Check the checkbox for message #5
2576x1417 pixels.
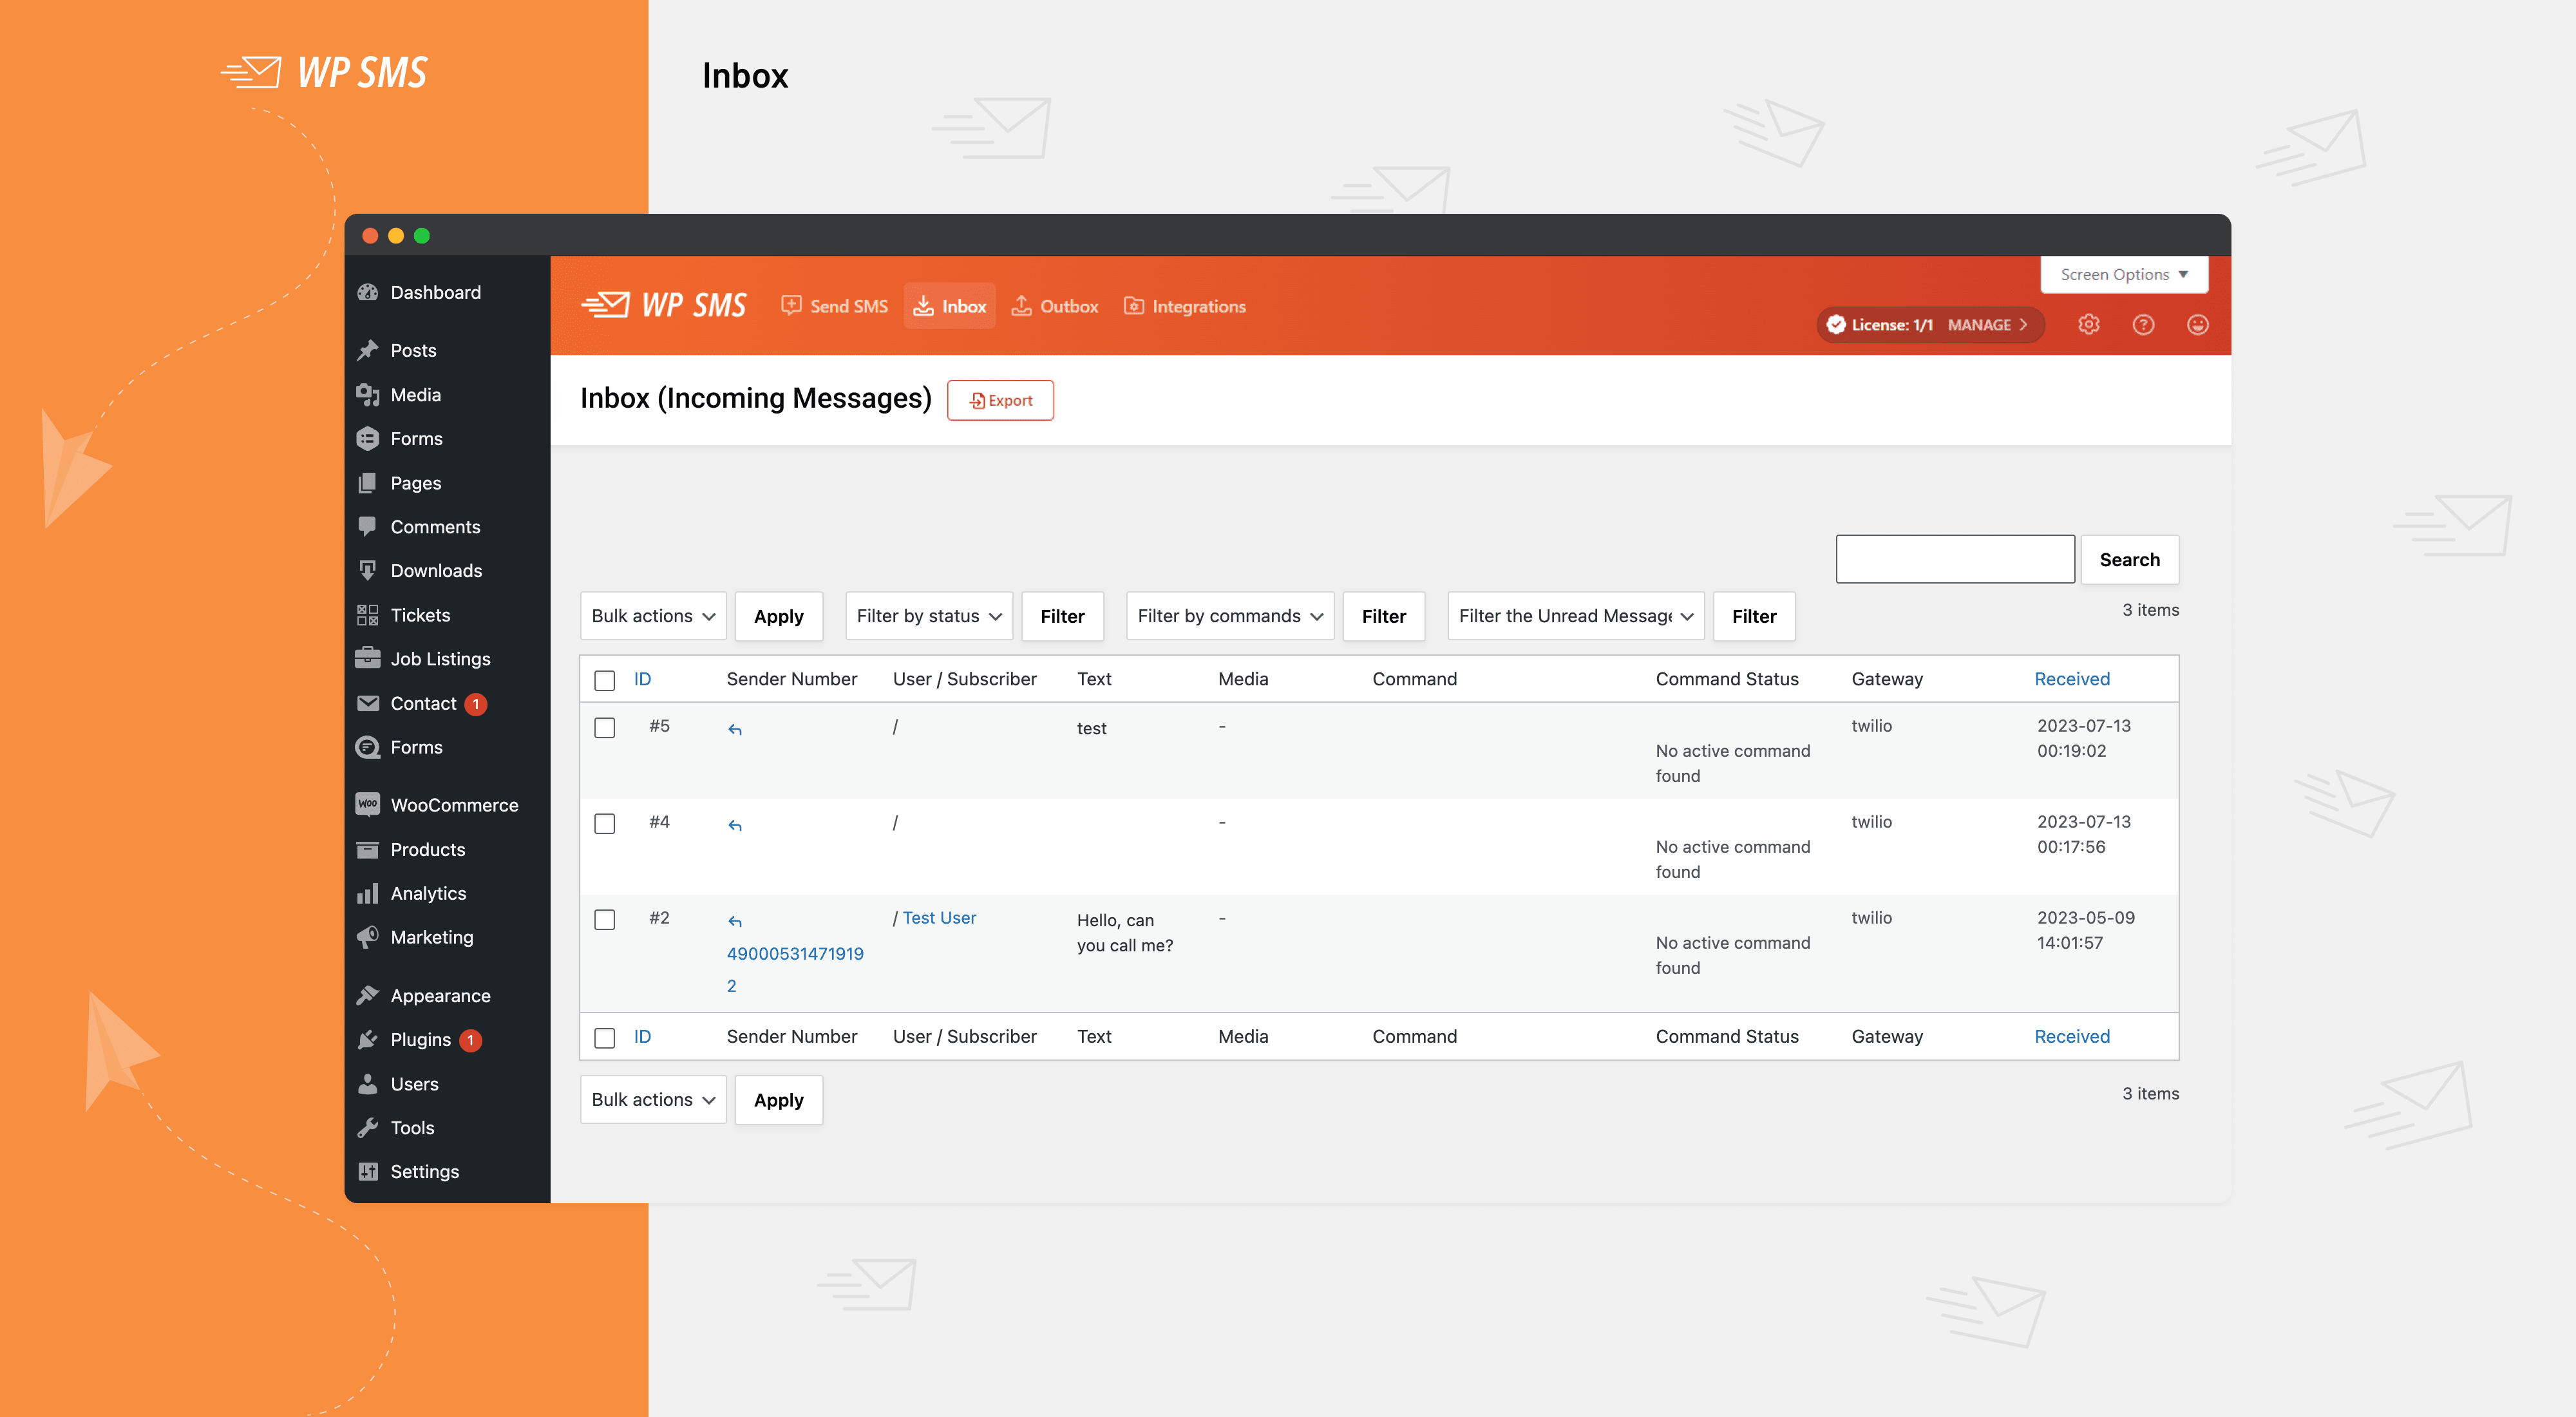point(604,727)
